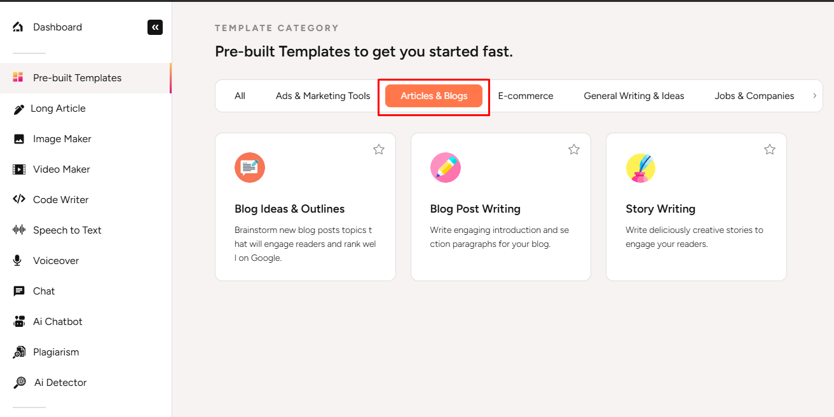
Task: Open the Code Writer tool icon
Action: coord(19,199)
